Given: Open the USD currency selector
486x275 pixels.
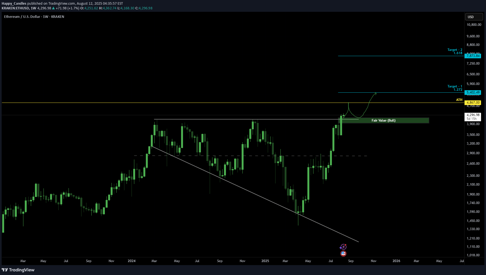Looking at the screenshot, I should pyautogui.click(x=474, y=17).
